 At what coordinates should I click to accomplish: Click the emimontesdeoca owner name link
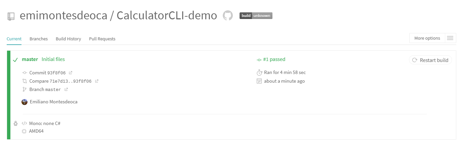click(63, 16)
